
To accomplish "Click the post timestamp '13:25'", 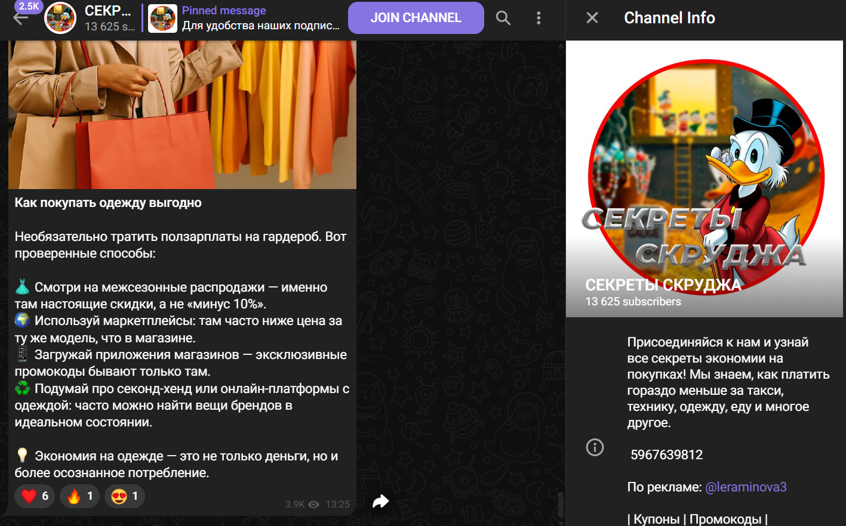I will point(338,505).
